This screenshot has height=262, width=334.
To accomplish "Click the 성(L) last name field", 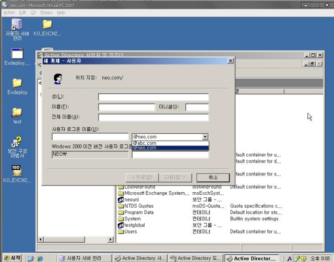I will 153,97.
